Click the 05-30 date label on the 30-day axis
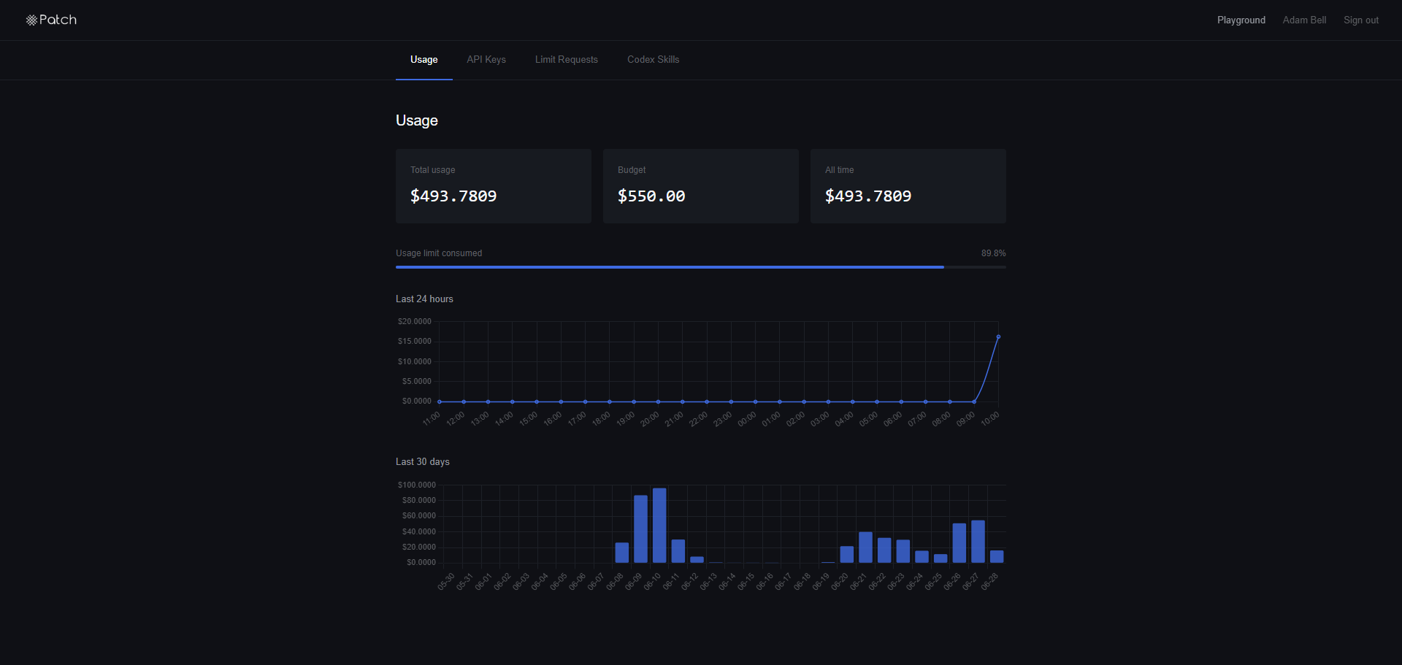The width and height of the screenshot is (1402, 665). (446, 582)
